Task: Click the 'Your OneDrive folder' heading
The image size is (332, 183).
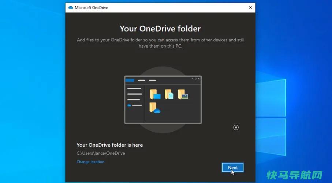Action: point(160,29)
